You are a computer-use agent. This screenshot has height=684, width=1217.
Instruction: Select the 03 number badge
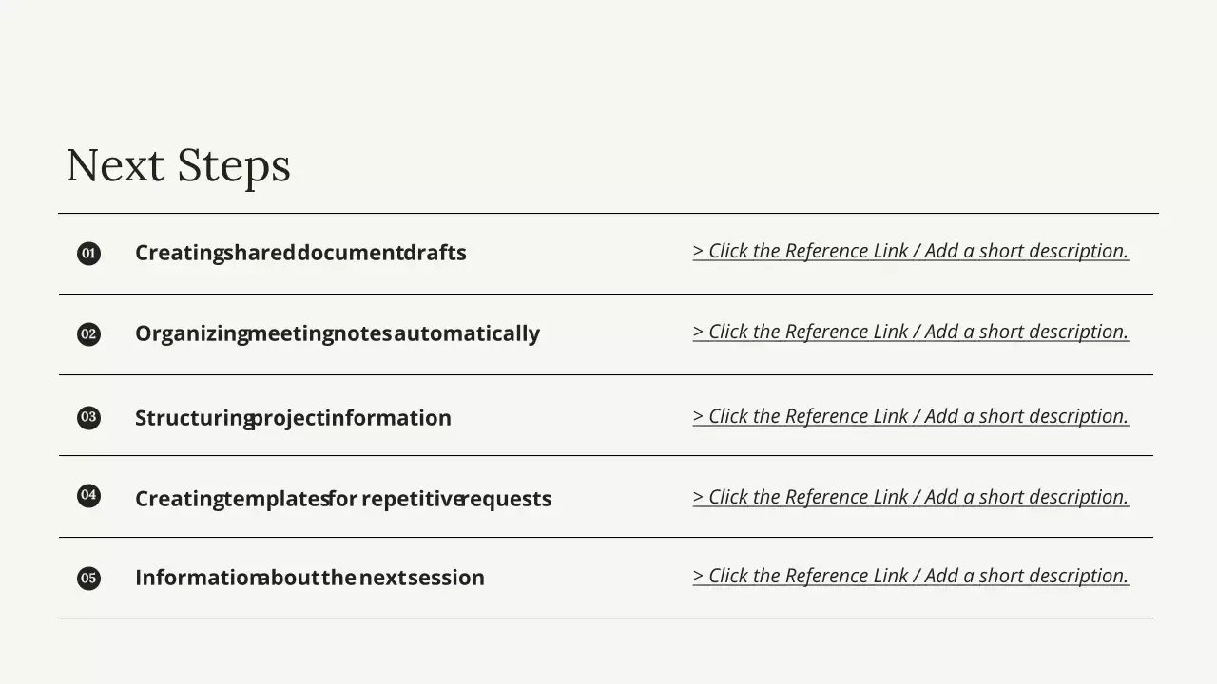[88, 417]
